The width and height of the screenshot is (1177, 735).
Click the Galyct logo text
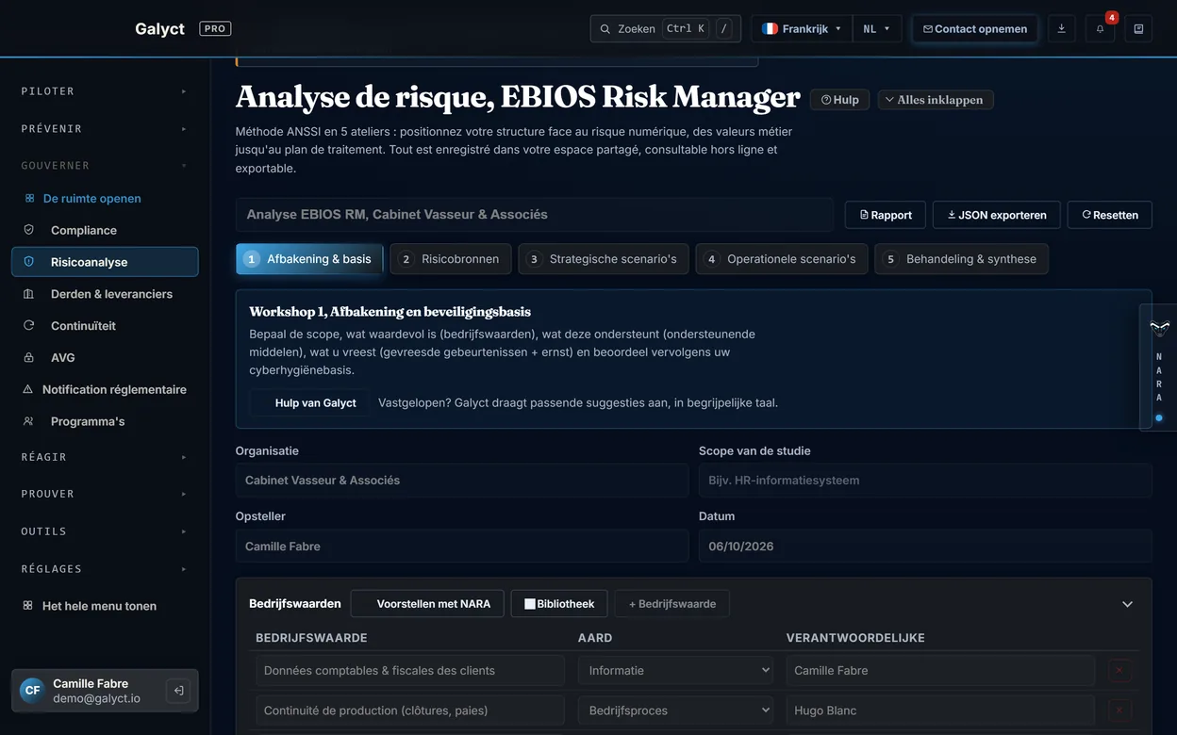tap(159, 29)
